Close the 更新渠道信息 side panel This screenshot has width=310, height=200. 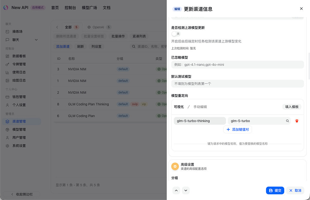[x=301, y=9]
